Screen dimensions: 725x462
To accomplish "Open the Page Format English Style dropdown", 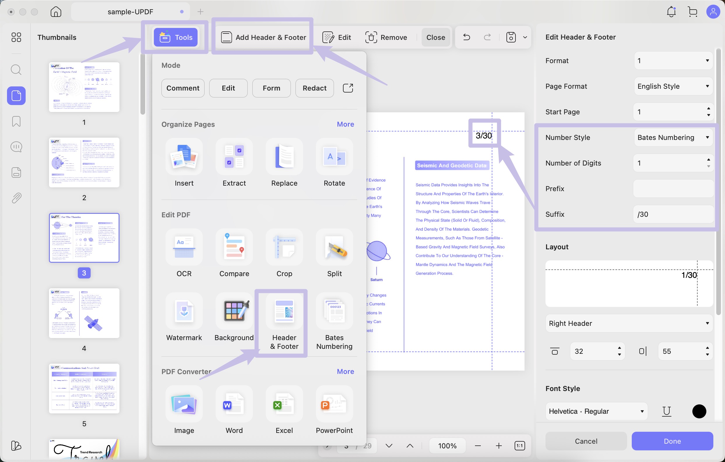I will (673, 86).
